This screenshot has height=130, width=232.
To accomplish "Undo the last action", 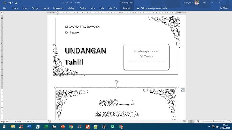I will pos(10,3).
